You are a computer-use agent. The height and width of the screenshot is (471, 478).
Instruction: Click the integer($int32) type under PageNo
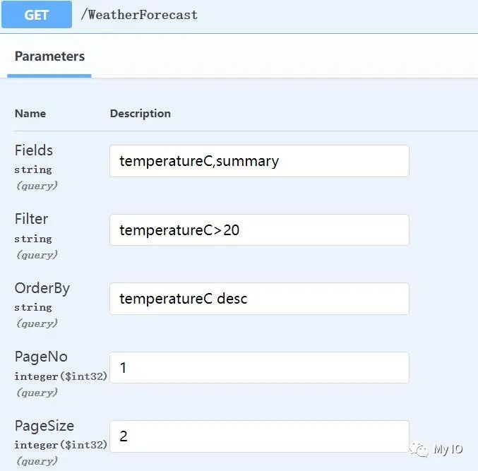tap(61, 376)
